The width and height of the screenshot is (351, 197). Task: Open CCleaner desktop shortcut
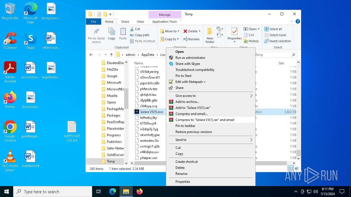click(x=10, y=41)
